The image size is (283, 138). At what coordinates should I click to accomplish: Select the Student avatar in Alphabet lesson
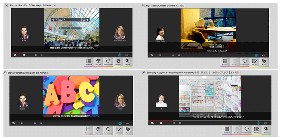coord(23,101)
